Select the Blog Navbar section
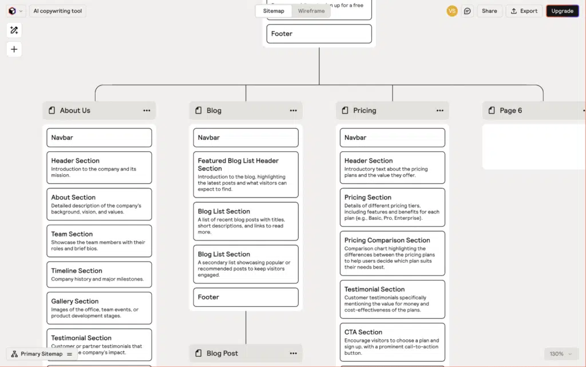Screen dimensions: 586x367 (x=246, y=138)
